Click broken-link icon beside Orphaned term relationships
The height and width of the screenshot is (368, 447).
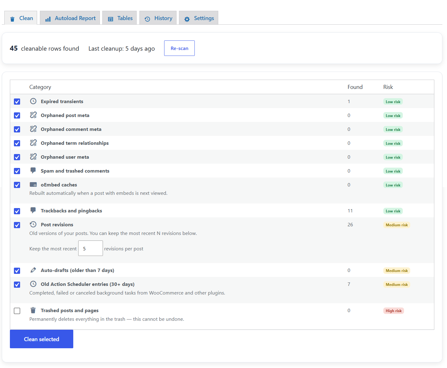click(33, 143)
